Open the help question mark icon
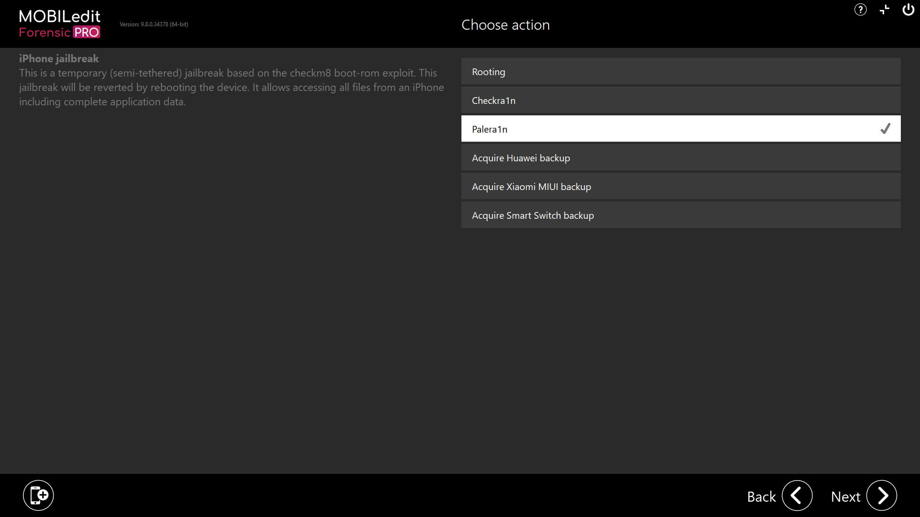 pyautogui.click(x=861, y=10)
